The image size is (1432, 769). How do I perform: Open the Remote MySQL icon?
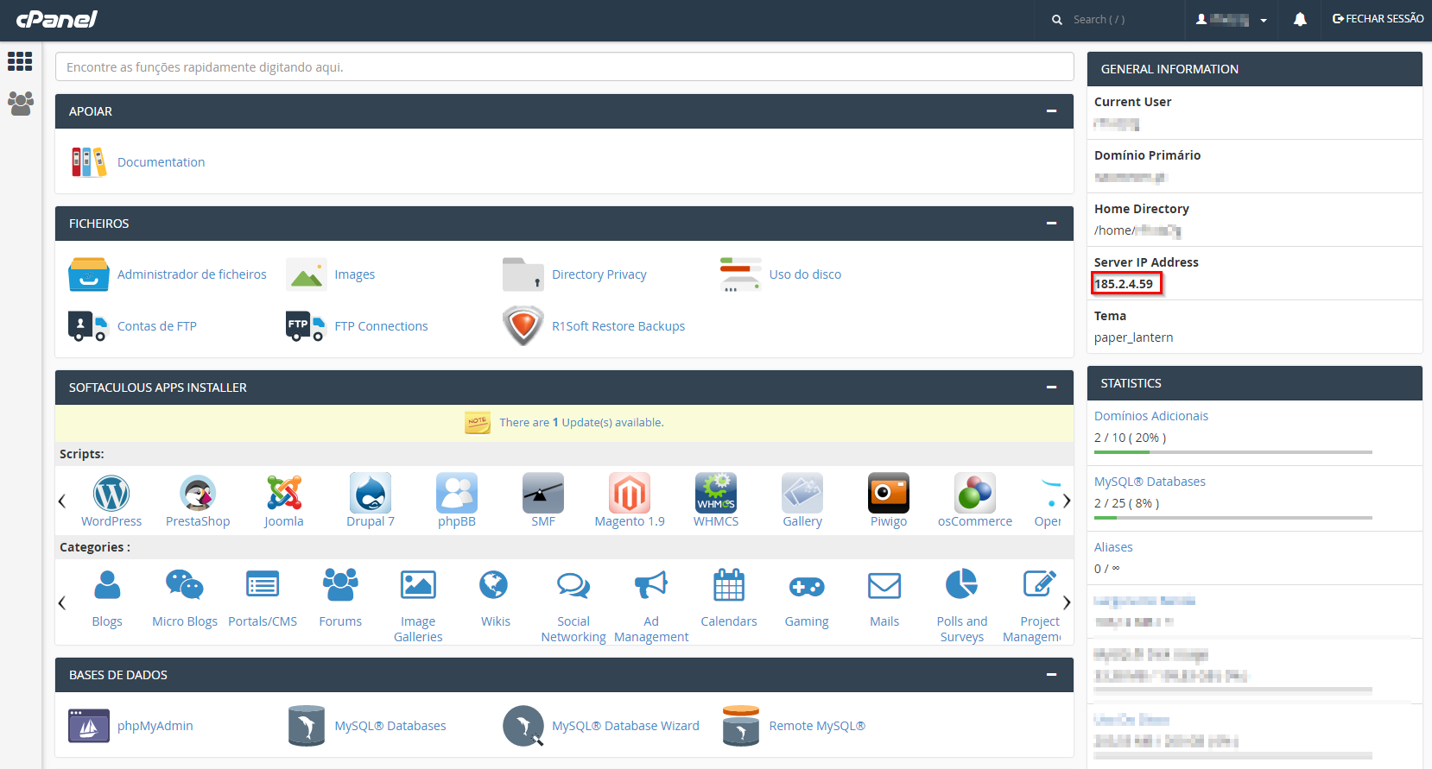coord(740,726)
